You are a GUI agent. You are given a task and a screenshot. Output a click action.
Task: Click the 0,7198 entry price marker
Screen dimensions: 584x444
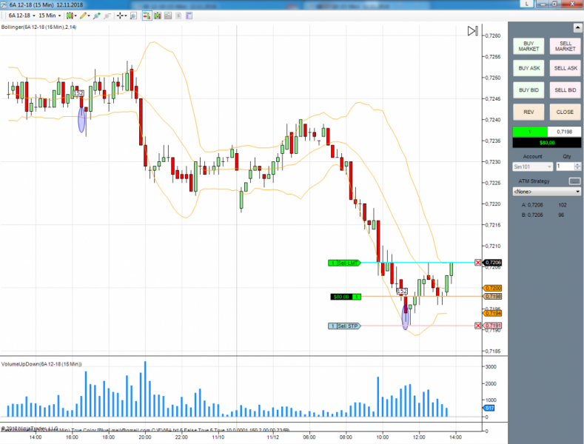click(x=493, y=297)
